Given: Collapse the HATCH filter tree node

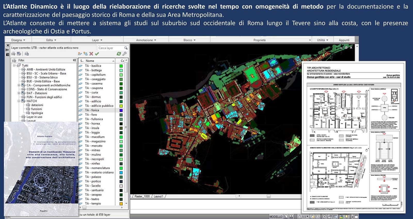Looking at the screenshot, I should click(19, 101).
